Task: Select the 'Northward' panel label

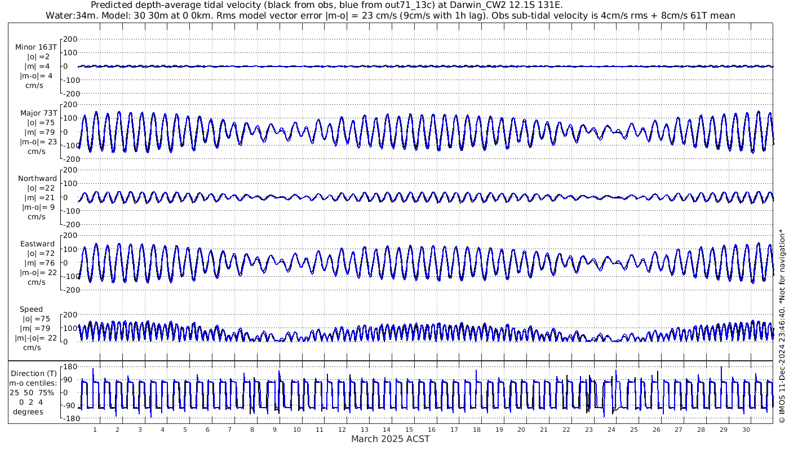Action: click(37, 179)
